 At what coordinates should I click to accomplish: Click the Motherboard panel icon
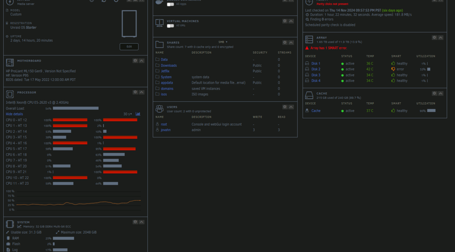[x=10, y=62]
